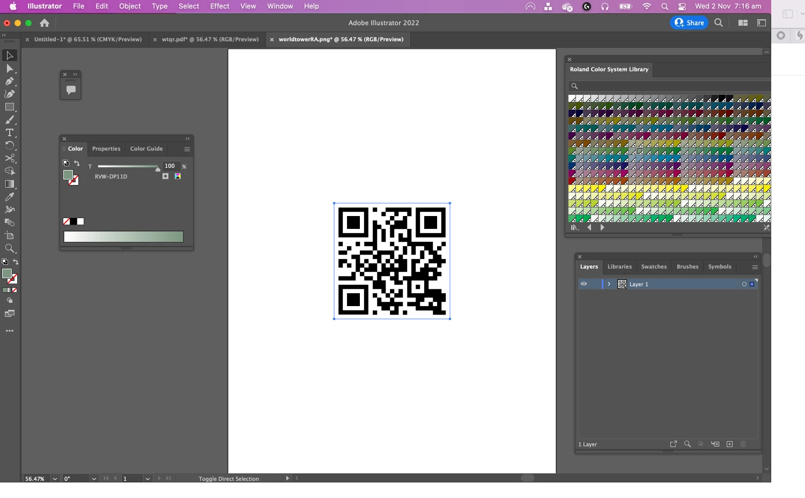Screen dimensions: 805x498
Task: Switch to Color Guide tab
Action: 146,149
